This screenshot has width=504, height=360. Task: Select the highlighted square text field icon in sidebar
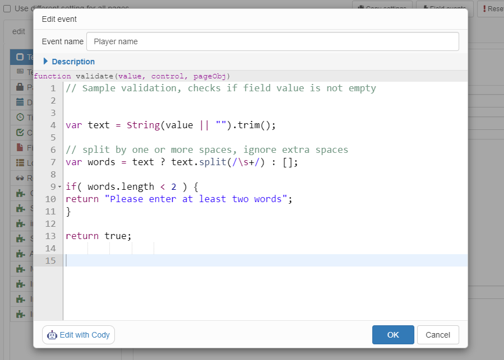pos(20,57)
